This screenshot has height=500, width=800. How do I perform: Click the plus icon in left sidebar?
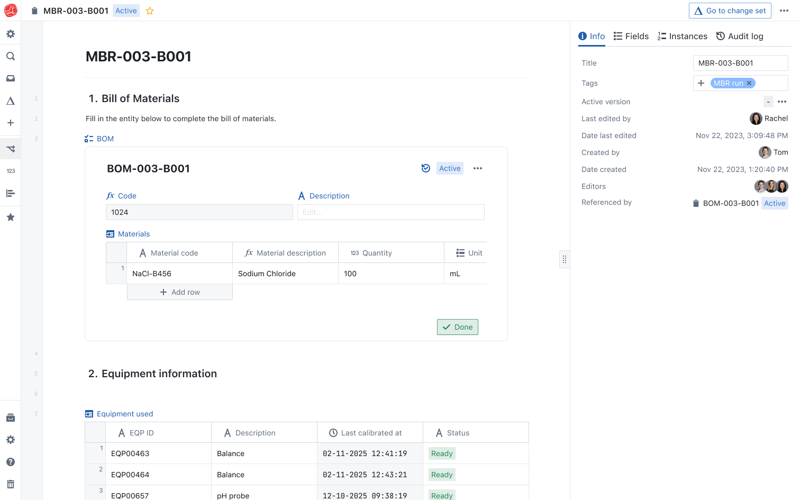(x=10, y=123)
